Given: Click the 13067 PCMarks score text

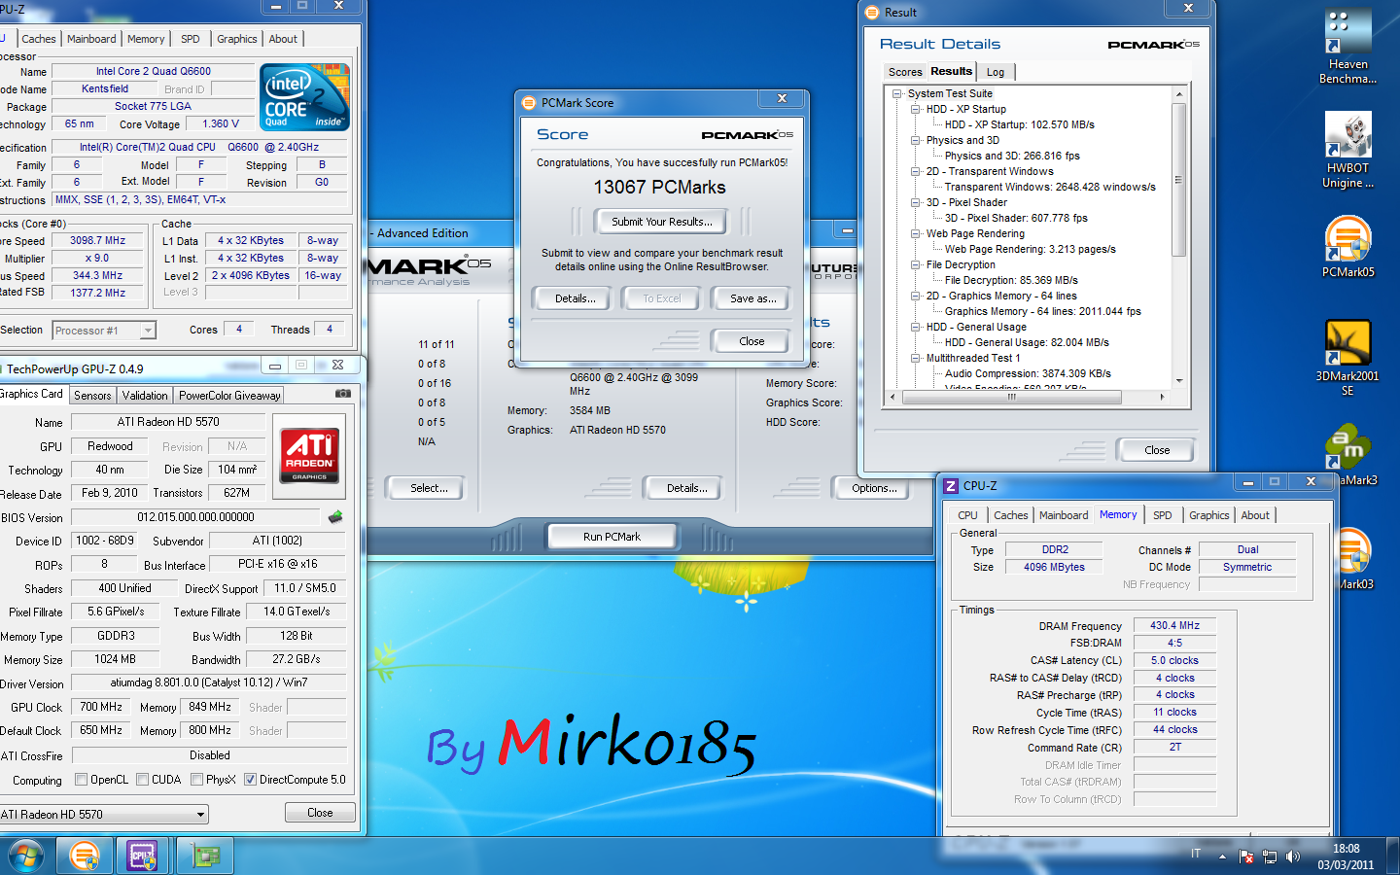Looking at the screenshot, I should [x=660, y=187].
